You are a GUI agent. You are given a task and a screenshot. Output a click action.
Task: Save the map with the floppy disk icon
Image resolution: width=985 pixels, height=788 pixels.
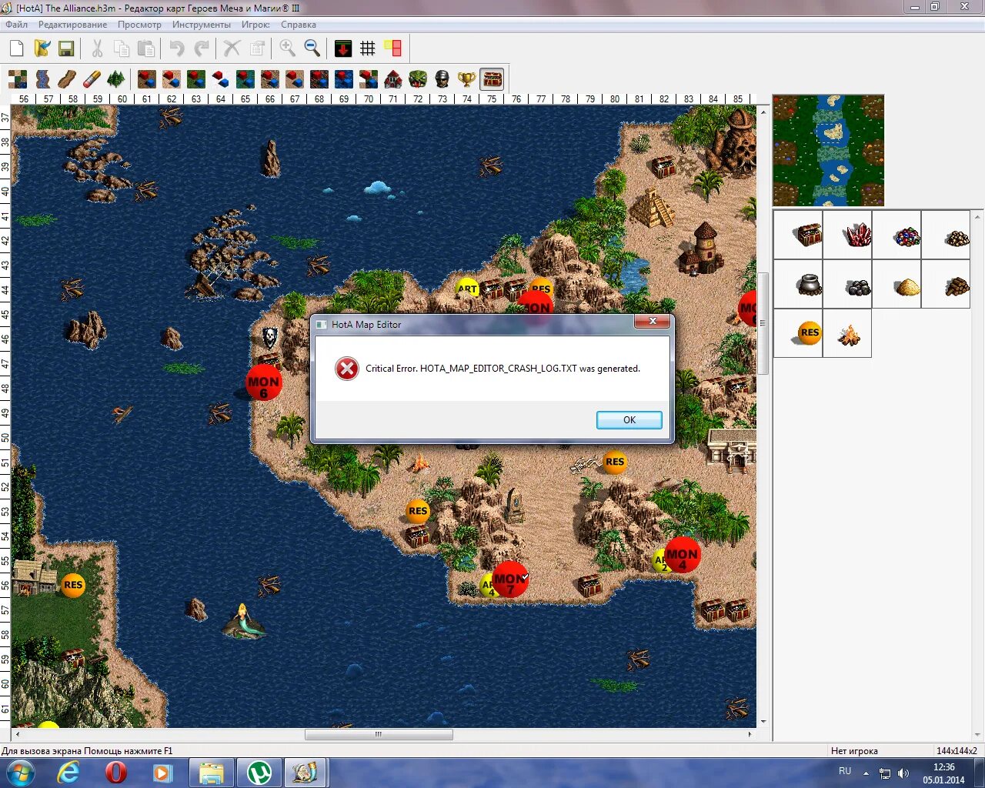pyautogui.click(x=66, y=48)
